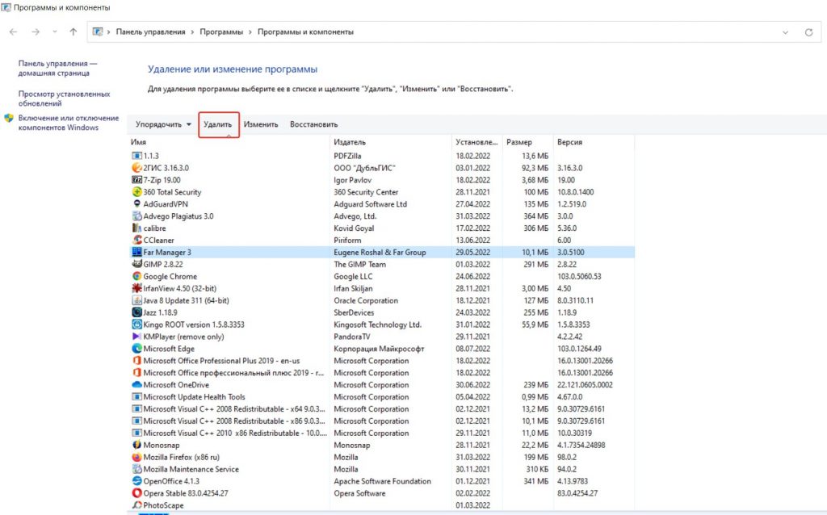This screenshot has width=827, height=515.
Task: Select the KMPlayer icon
Action: 136,337
